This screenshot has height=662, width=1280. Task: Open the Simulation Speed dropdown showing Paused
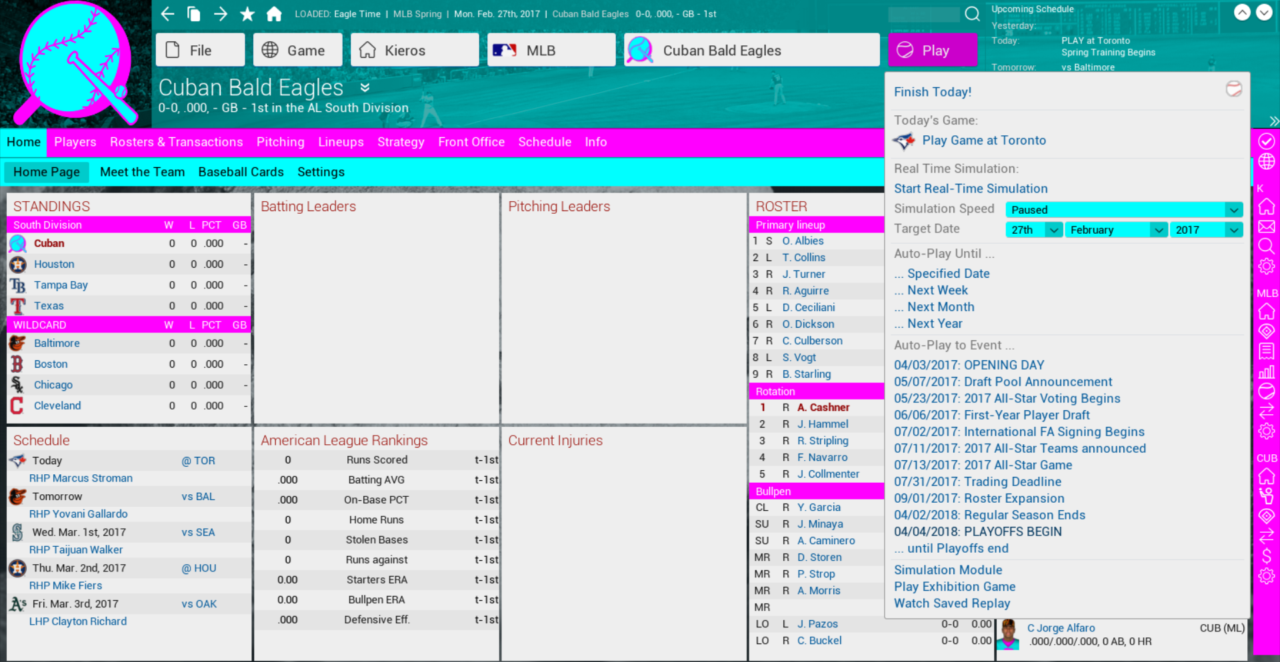(1124, 210)
